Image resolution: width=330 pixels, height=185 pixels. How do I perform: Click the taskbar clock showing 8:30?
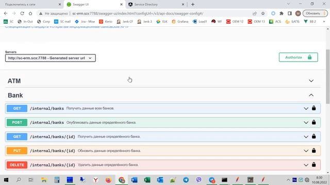coord(319,180)
